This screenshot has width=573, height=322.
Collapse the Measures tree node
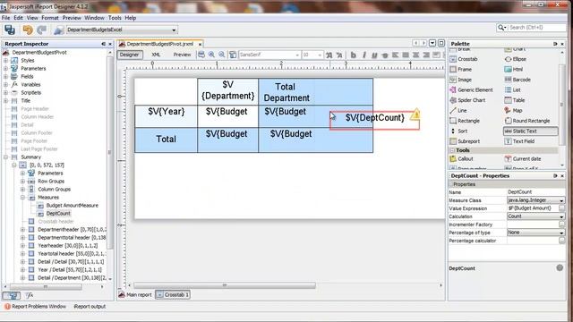[22, 197]
